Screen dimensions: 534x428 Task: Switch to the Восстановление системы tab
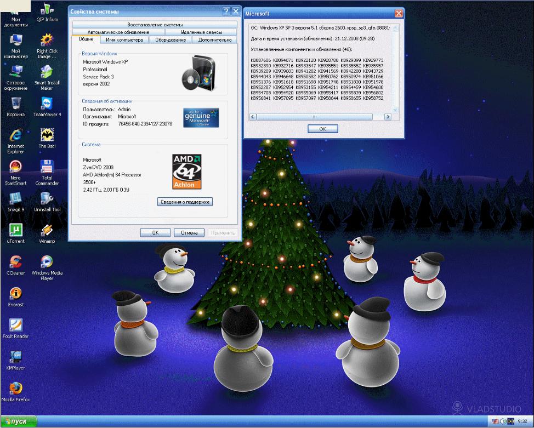155,25
